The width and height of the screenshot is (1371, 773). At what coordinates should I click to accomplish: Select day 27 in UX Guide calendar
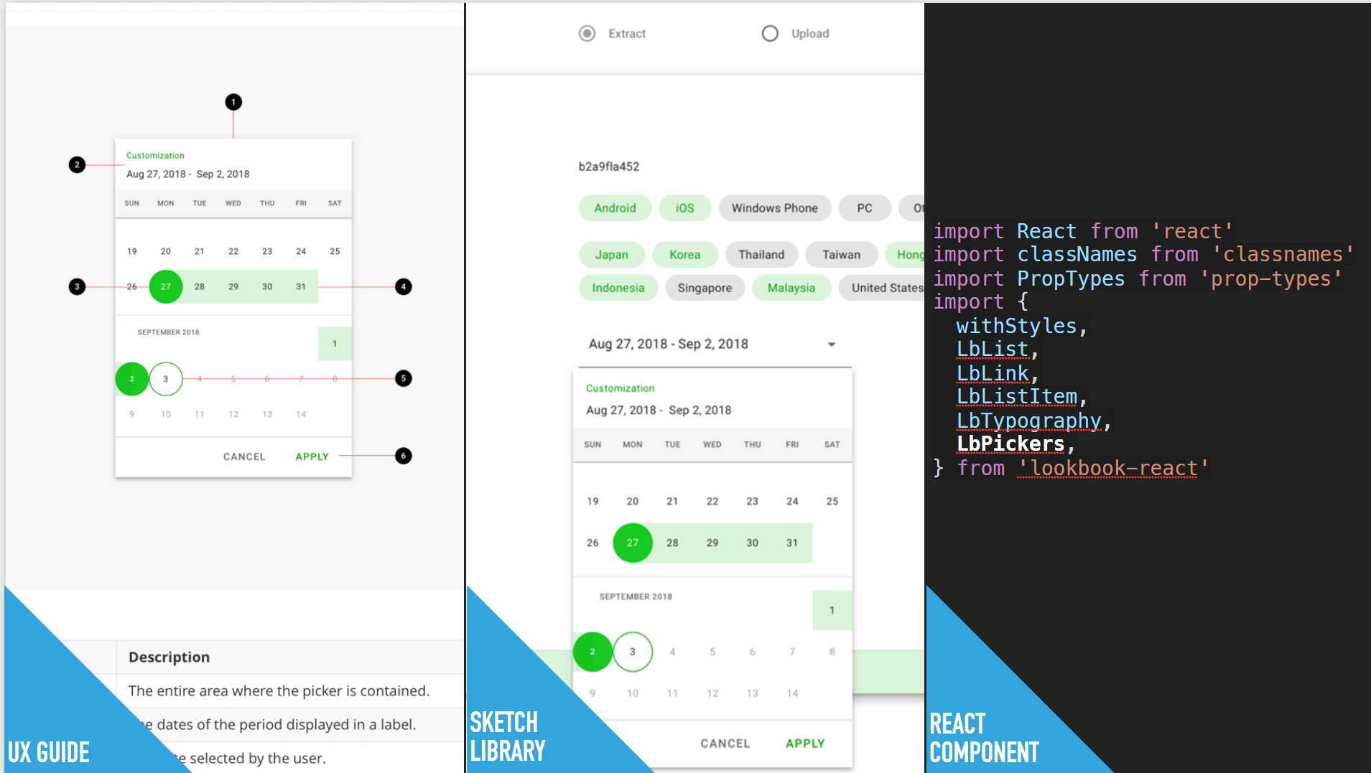click(166, 286)
